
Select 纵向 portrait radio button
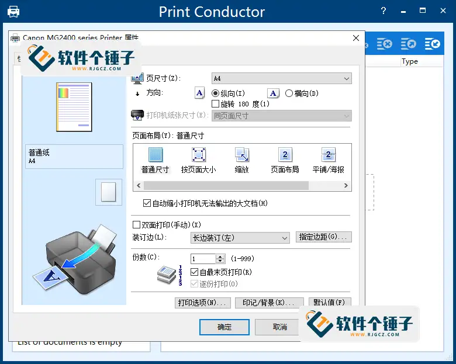[216, 93]
